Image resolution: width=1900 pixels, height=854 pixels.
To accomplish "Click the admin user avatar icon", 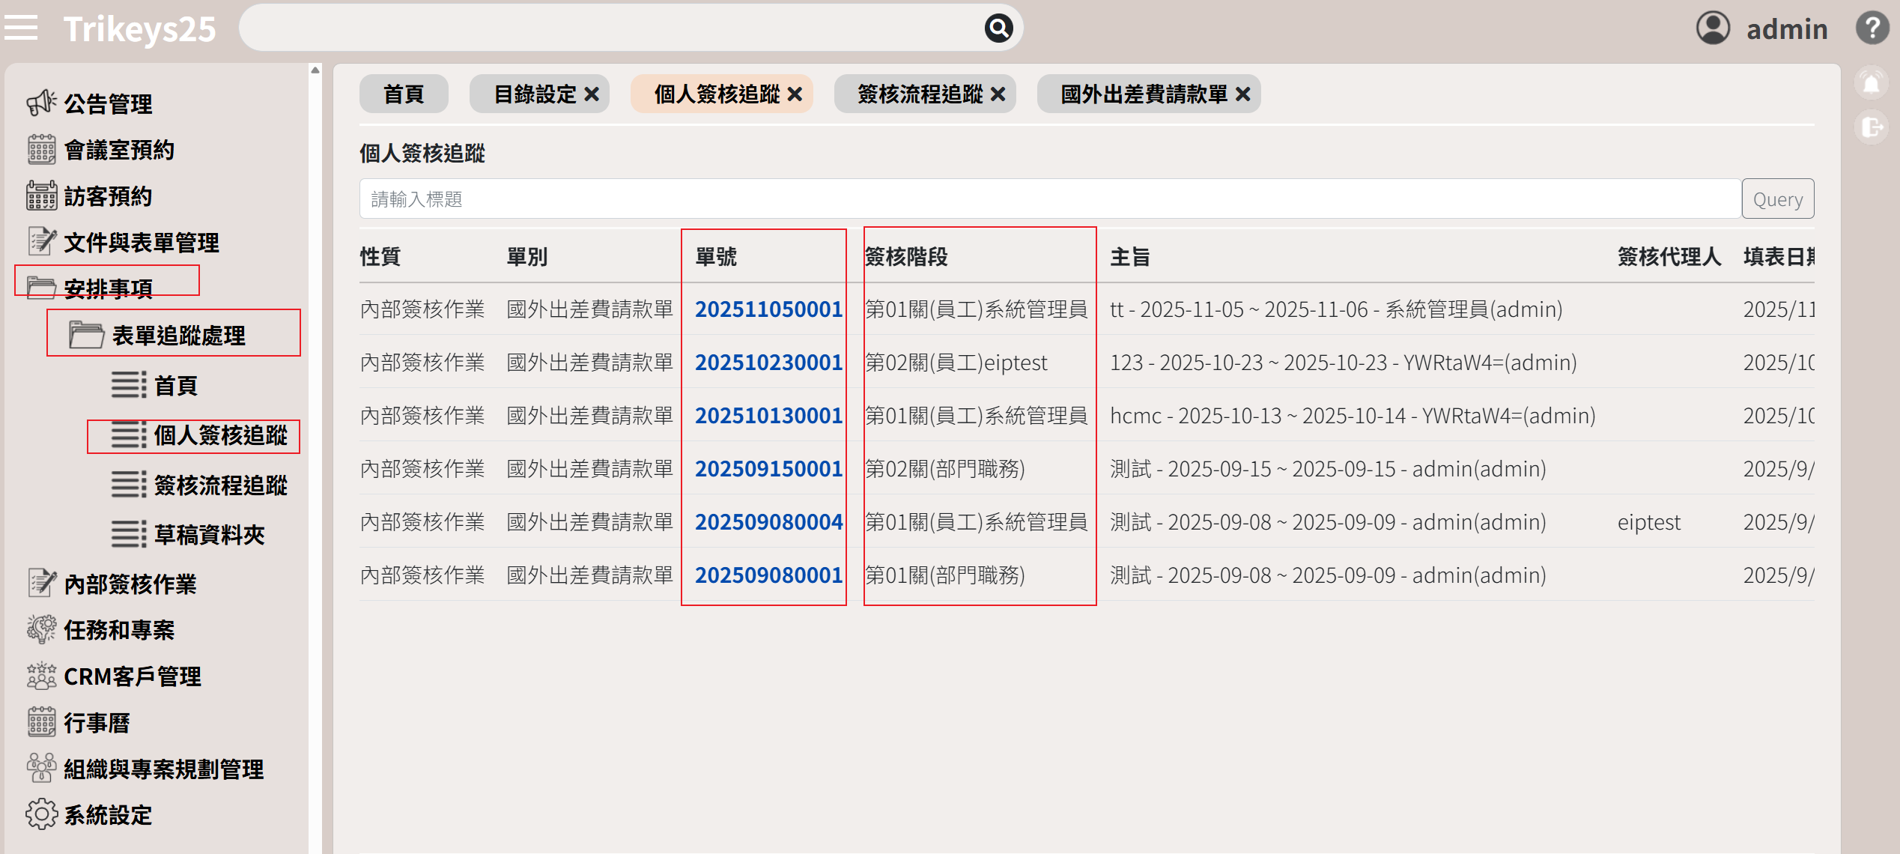I will tap(1712, 28).
